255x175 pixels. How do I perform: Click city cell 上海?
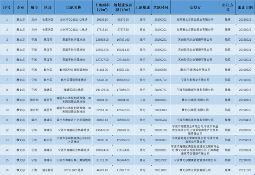pos(34,170)
